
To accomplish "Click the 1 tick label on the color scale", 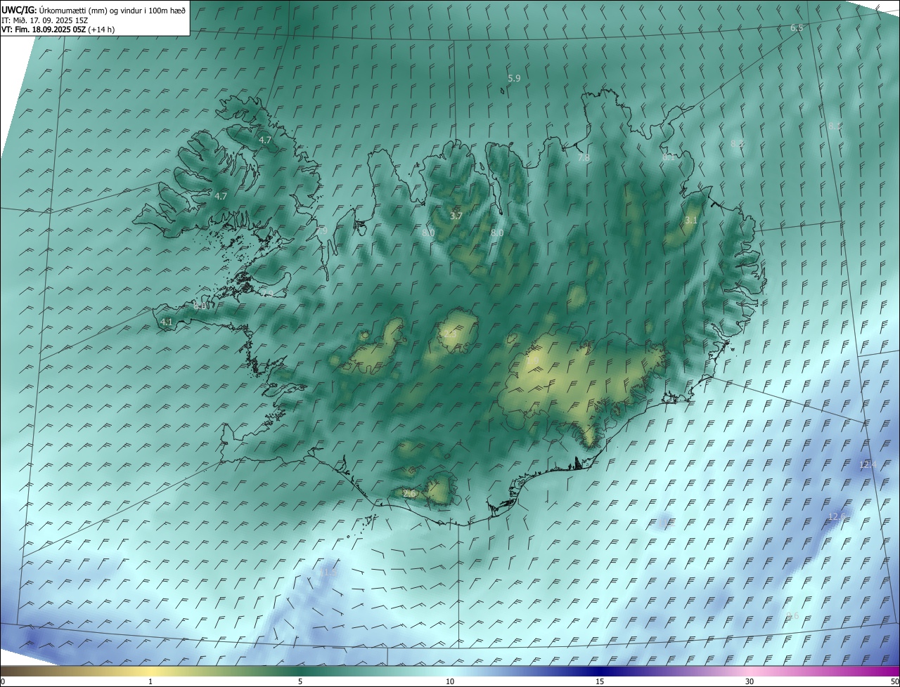I will tap(150, 681).
